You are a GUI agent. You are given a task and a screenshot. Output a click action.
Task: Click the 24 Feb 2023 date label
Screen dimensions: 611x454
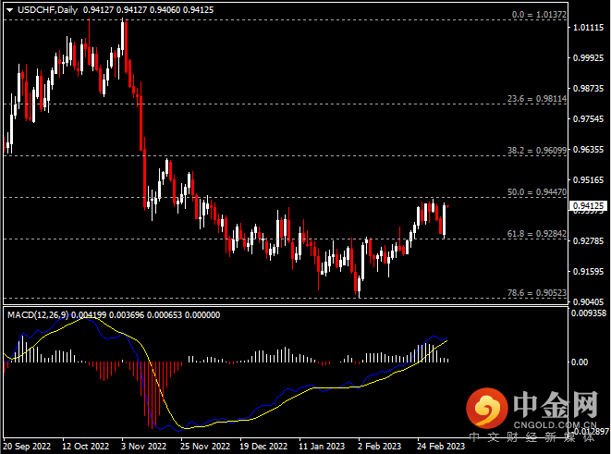[441, 447]
